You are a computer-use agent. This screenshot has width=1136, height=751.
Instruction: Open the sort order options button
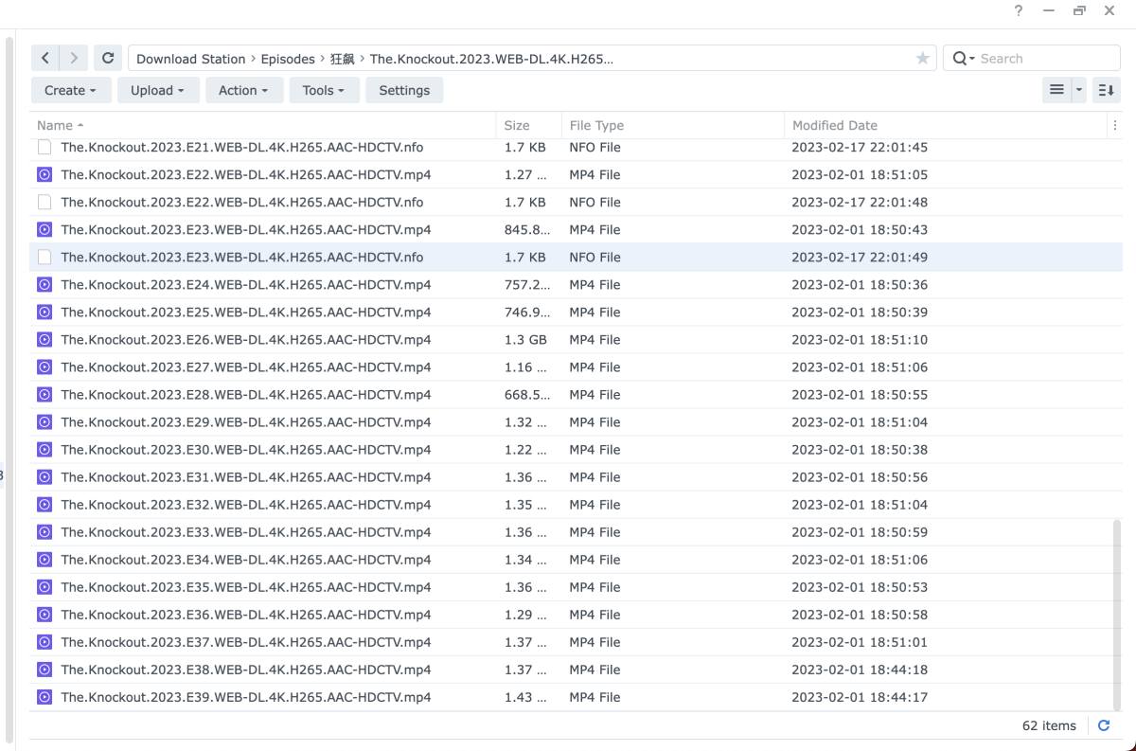1106,90
